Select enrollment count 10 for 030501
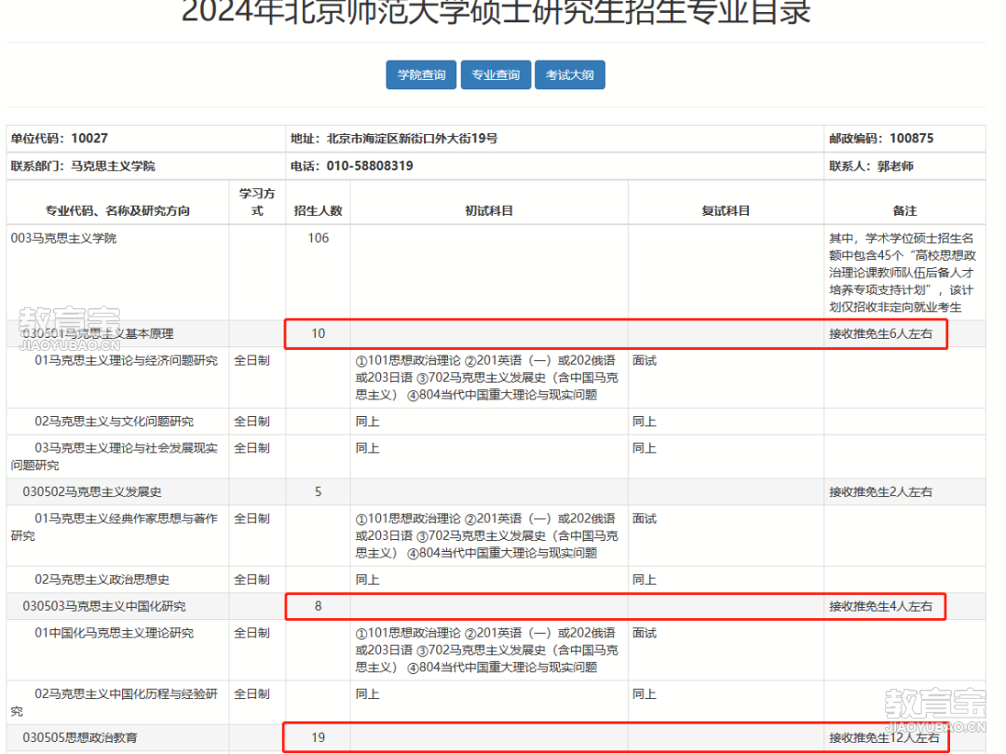Screen dimensions: 1006x754 (319, 333)
